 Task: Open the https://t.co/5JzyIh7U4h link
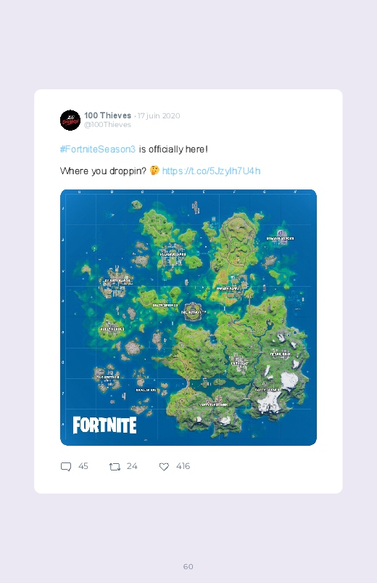212,171
